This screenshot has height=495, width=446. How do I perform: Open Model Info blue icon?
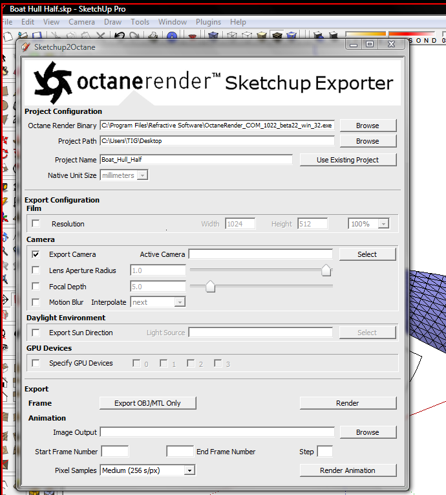coord(172,36)
